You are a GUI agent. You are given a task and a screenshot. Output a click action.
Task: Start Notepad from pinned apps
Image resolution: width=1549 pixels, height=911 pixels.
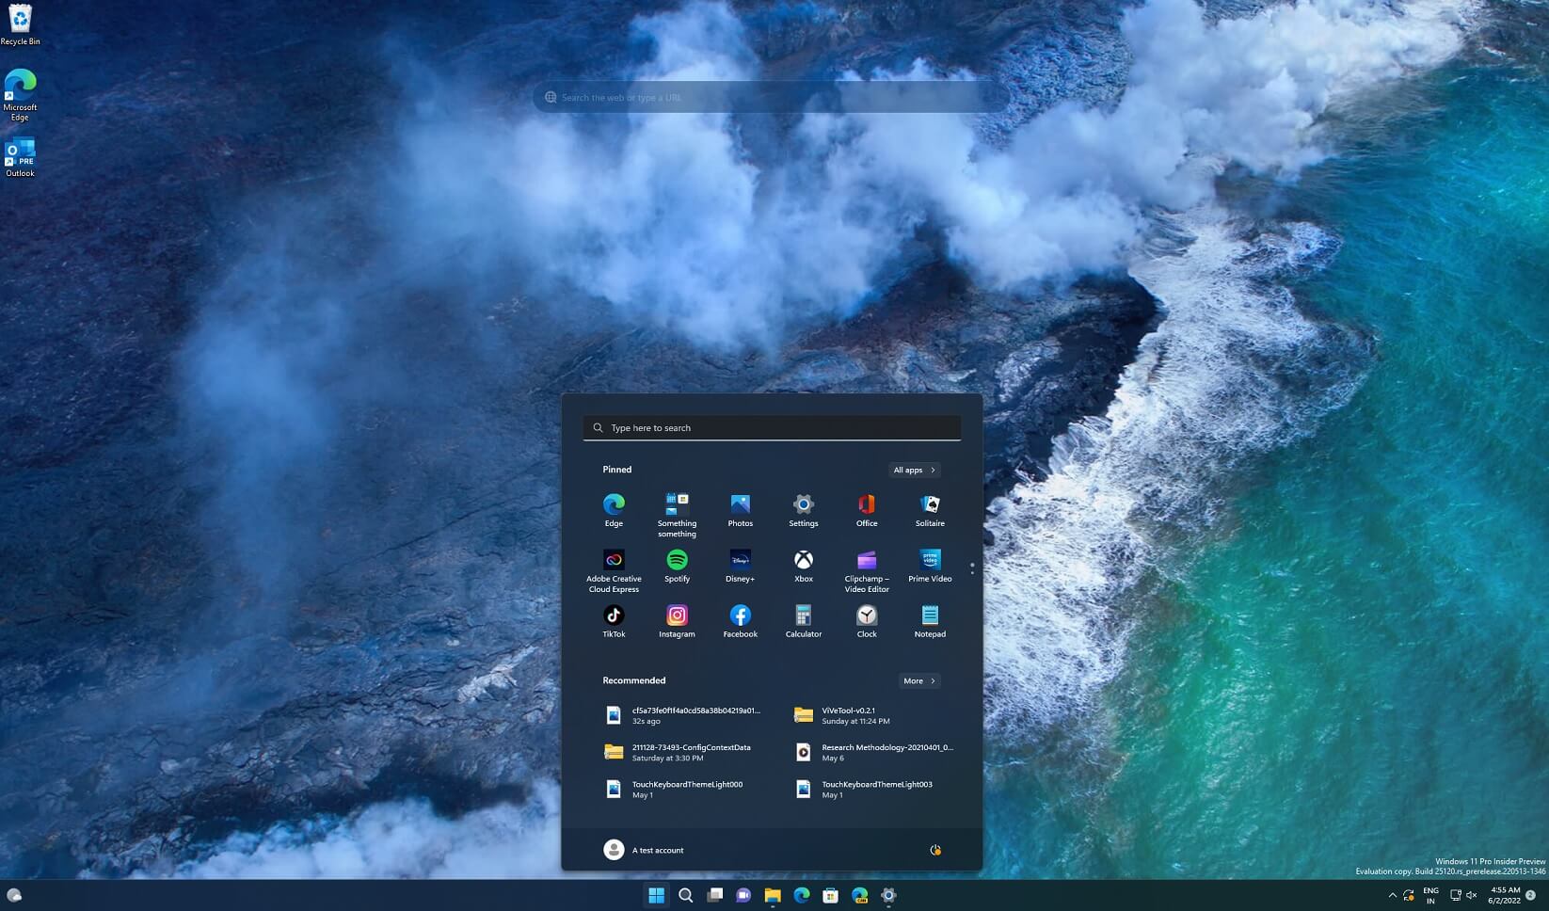click(x=929, y=616)
